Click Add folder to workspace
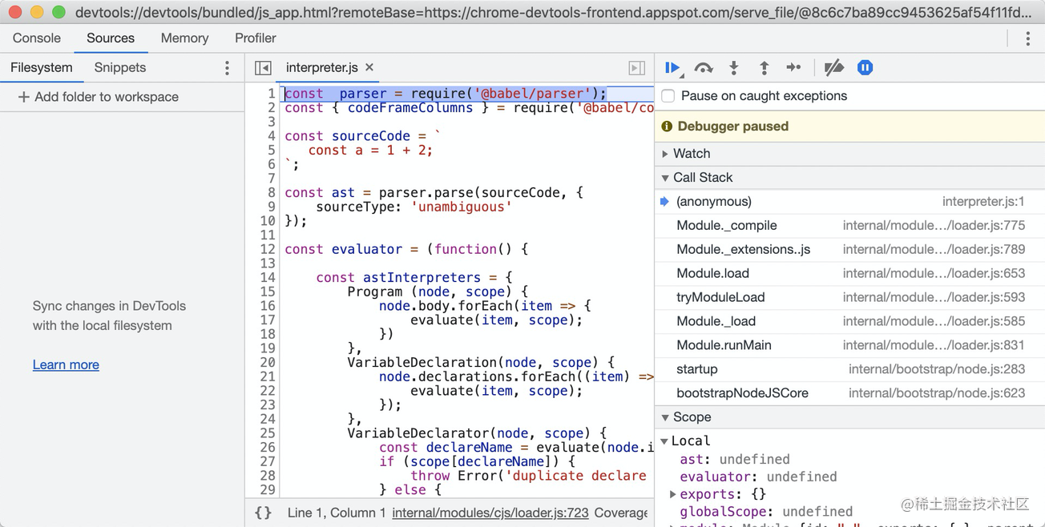 tap(98, 97)
